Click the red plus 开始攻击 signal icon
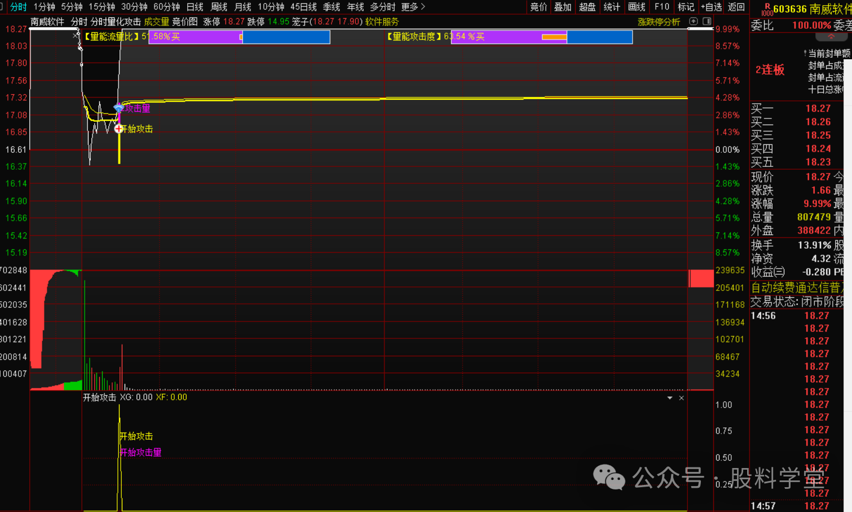 (x=118, y=129)
